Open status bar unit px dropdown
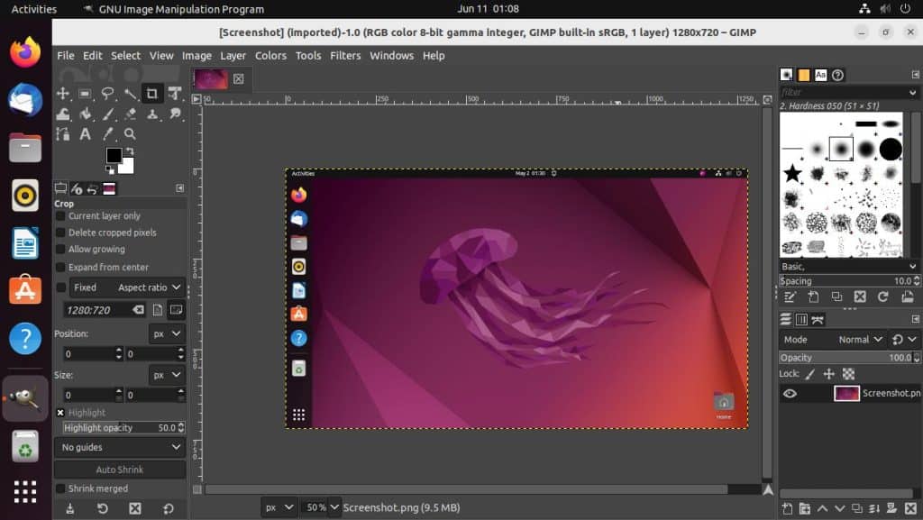 (x=279, y=507)
